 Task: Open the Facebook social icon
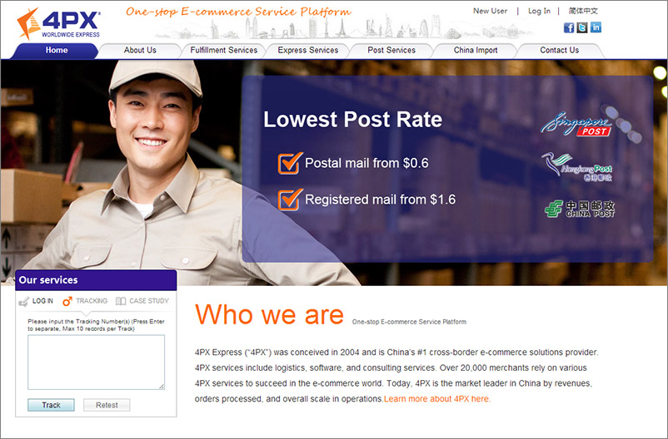(x=570, y=27)
